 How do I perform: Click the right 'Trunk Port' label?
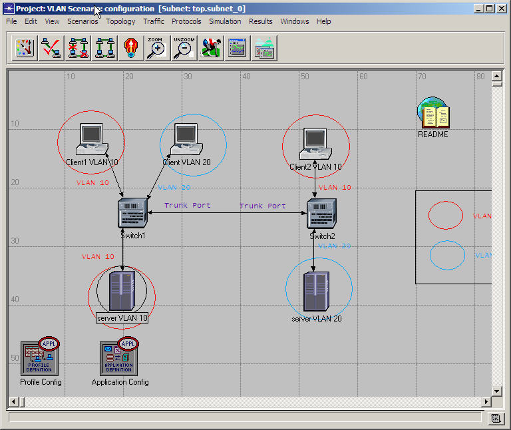tap(263, 206)
